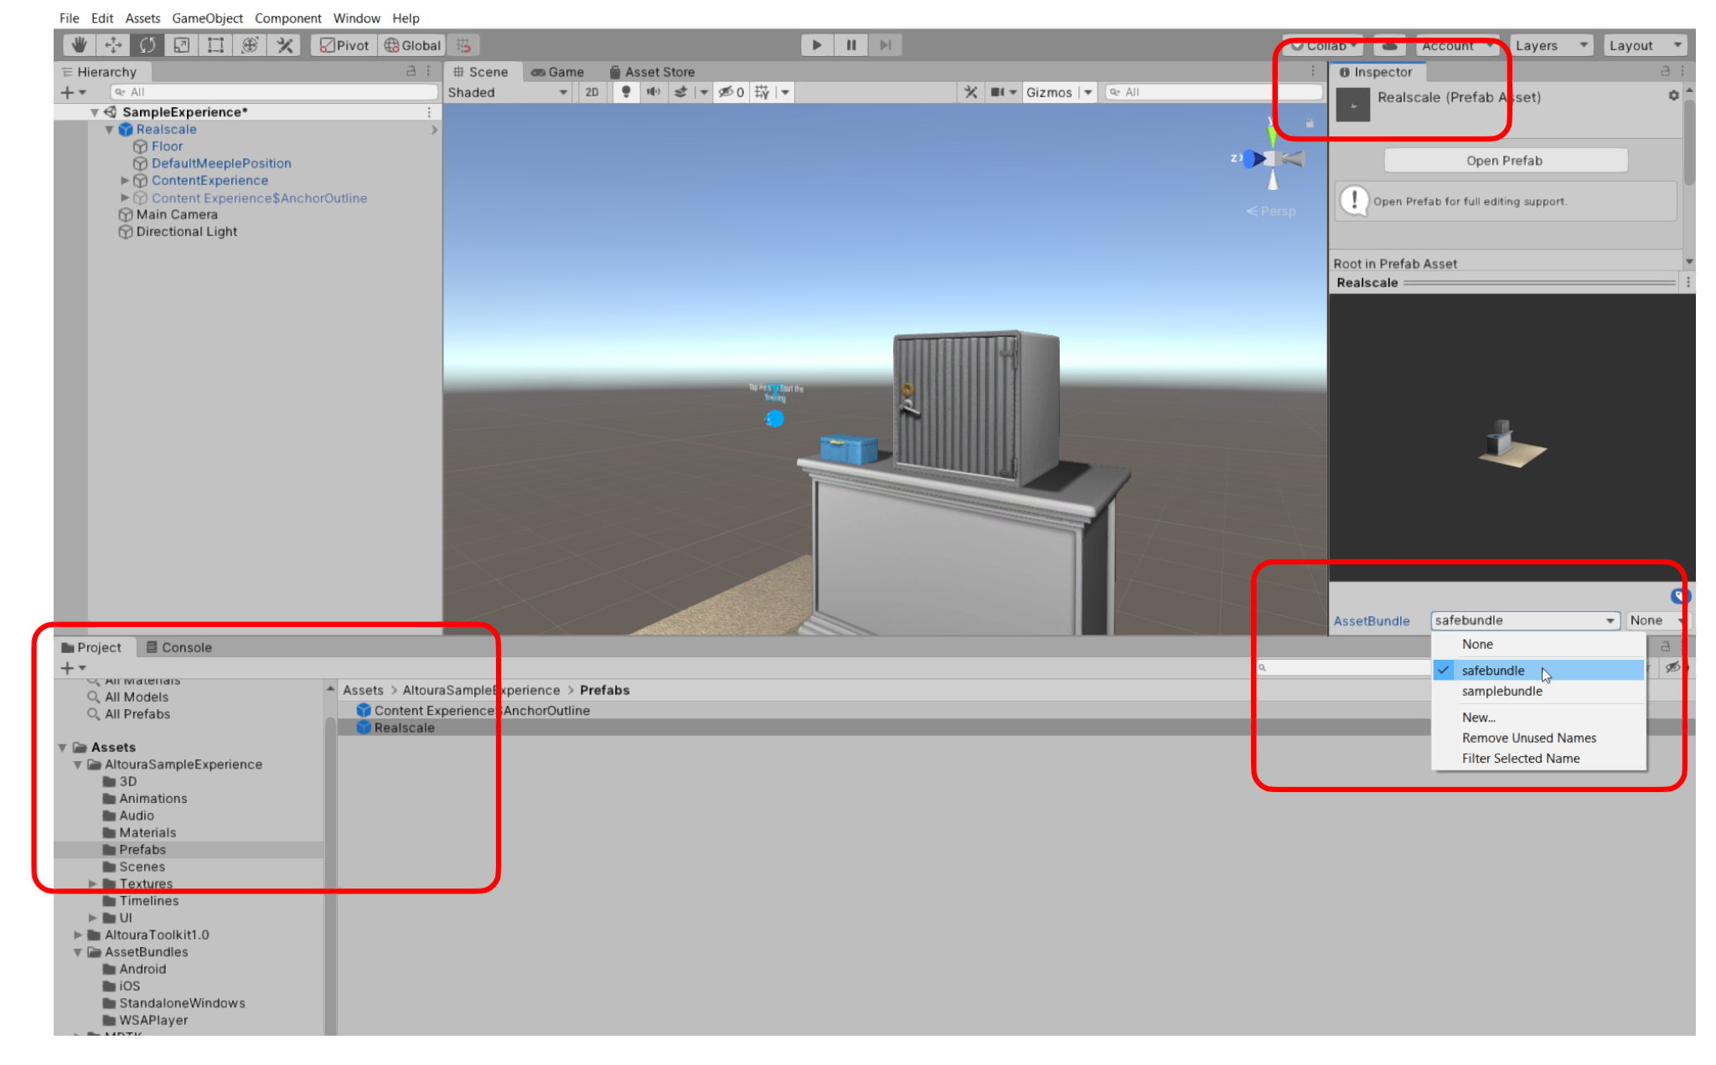This screenshot has height=1065, width=1716.
Task: Open the Layout dropdown
Action: 1646,45
